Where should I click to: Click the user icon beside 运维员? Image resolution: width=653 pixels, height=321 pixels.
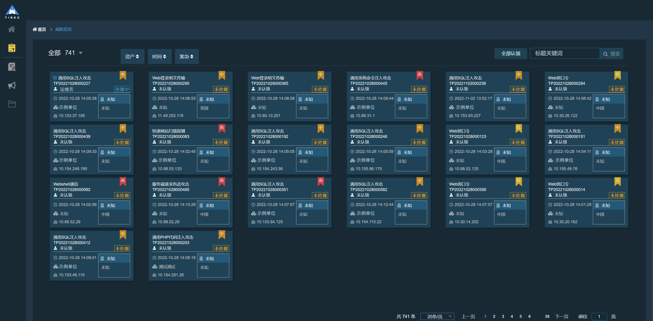pos(56,89)
